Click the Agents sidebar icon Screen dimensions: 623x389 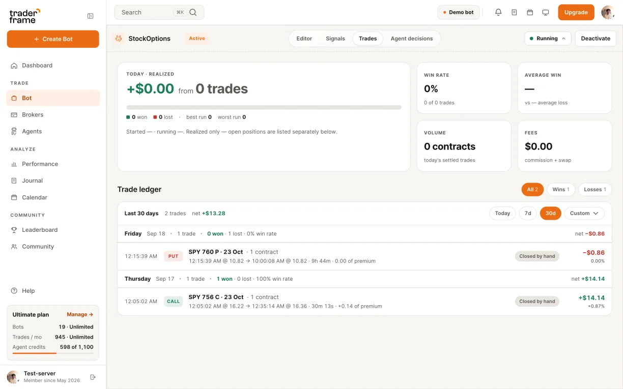(x=14, y=131)
